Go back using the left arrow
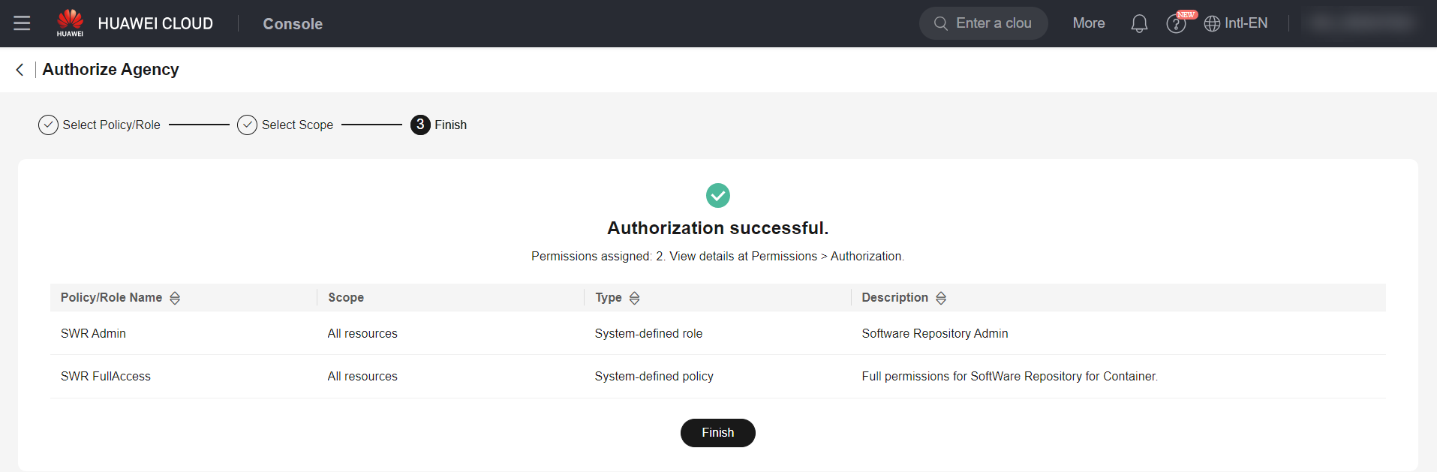This screenshot has width=1437, height=472. coord(20,70)
